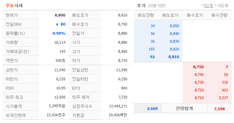Click the 거래량 value 16,114

point(60,42)
